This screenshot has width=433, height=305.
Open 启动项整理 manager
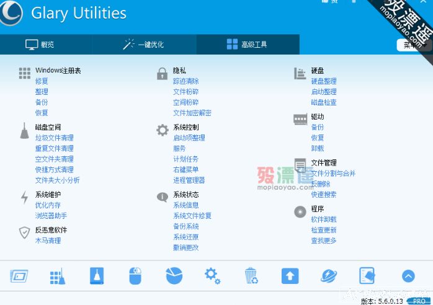click(x=189, y=138)
